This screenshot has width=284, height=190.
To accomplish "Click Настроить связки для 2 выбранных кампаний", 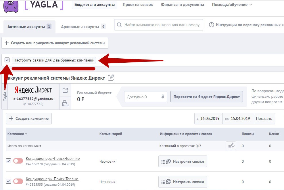I will coord(54,60).
